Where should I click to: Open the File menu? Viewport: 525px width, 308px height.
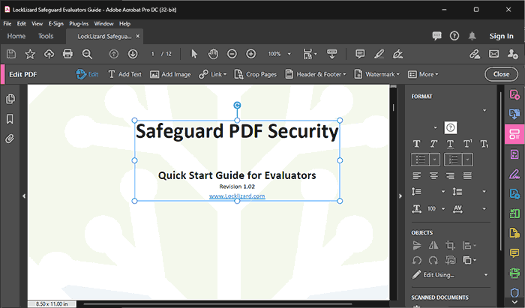pyautogui.click(x=7, y=24)
